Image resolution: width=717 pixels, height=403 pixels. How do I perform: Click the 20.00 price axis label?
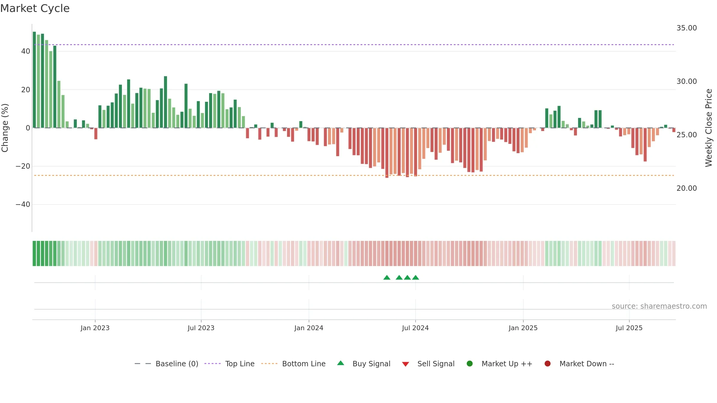687,188
